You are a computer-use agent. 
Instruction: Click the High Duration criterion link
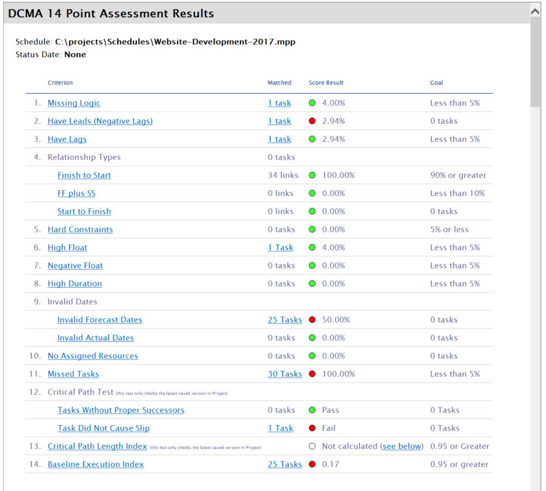75,283
